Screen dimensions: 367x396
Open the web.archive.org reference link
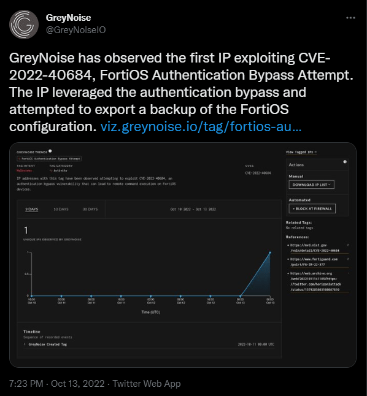click(315, 281)
